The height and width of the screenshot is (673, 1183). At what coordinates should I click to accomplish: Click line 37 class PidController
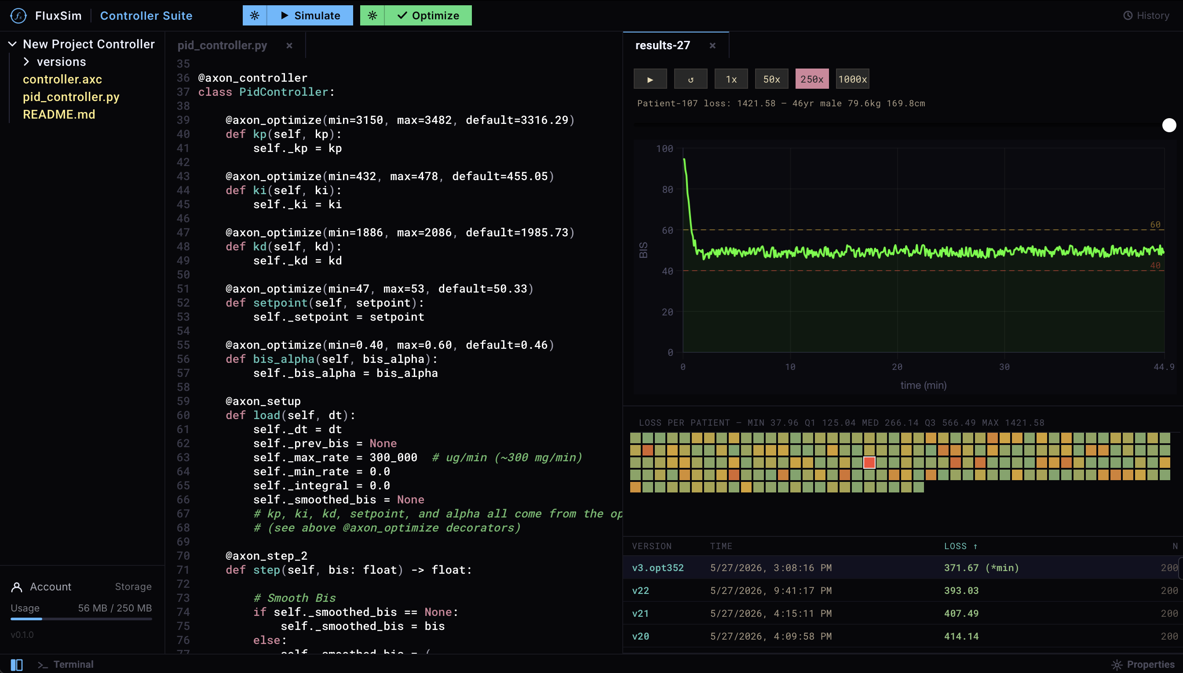[x=266, y=91]
